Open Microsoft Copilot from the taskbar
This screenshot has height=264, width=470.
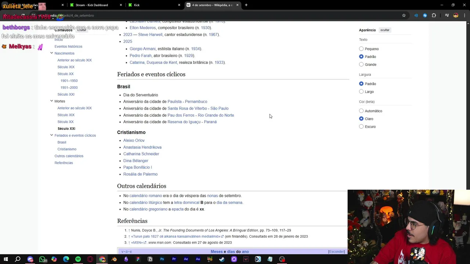(x=54, y=259)
